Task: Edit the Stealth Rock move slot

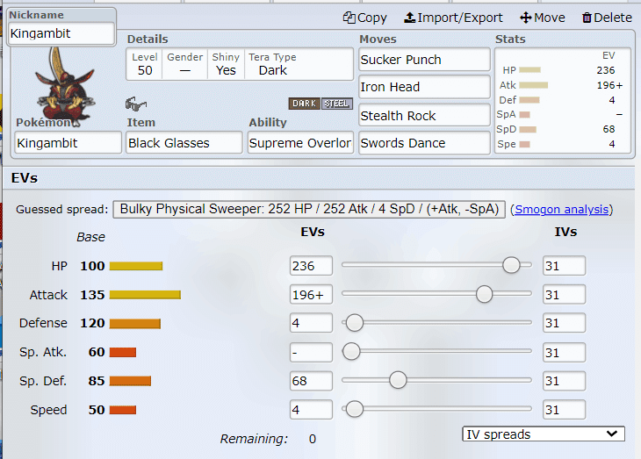Action: (424, 116)
